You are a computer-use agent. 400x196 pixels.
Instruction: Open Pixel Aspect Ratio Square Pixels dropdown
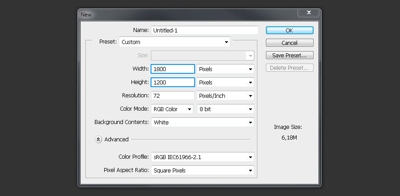click(x=203, y=170)
